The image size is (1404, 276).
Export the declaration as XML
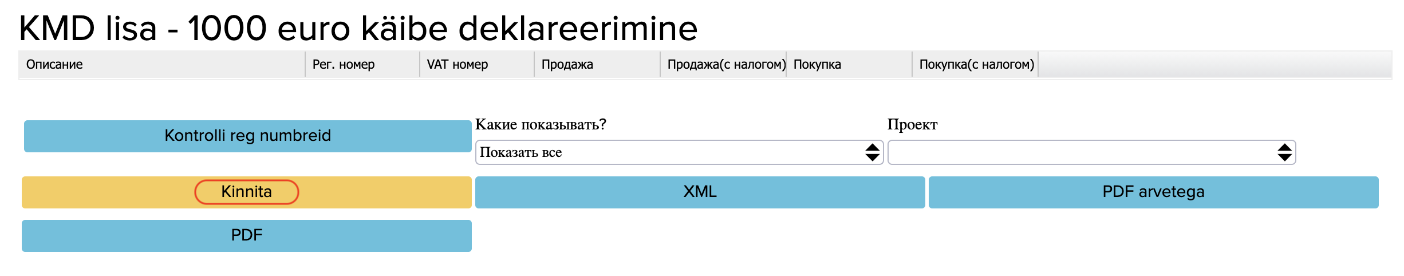(700, 192)
